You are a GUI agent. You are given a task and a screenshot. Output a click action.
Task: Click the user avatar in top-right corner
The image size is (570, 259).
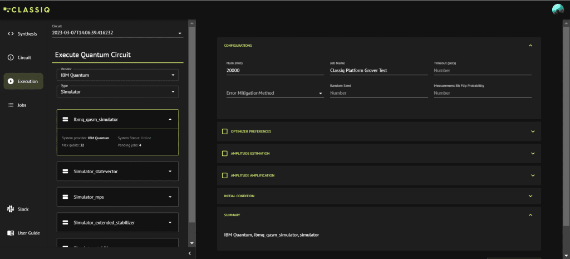click(558, 9)
